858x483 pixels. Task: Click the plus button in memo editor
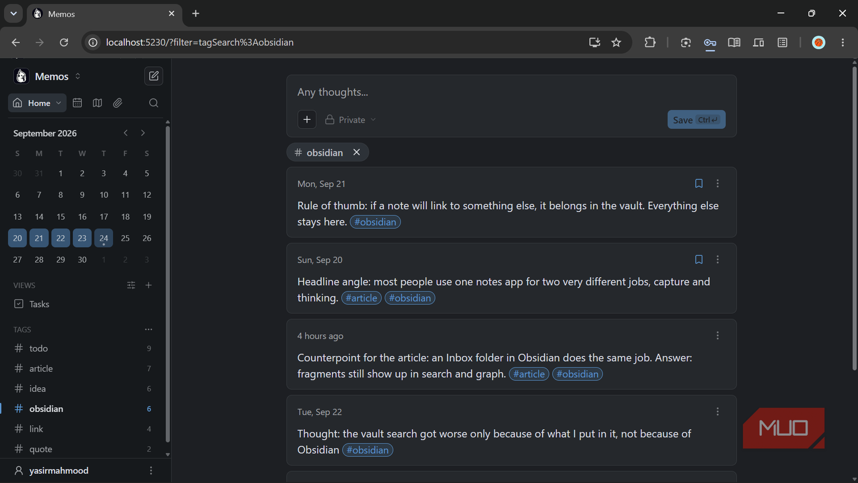(x=307, y=120)
